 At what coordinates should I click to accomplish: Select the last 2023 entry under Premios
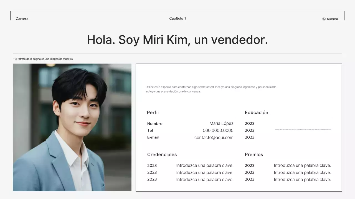coord(249,179)
